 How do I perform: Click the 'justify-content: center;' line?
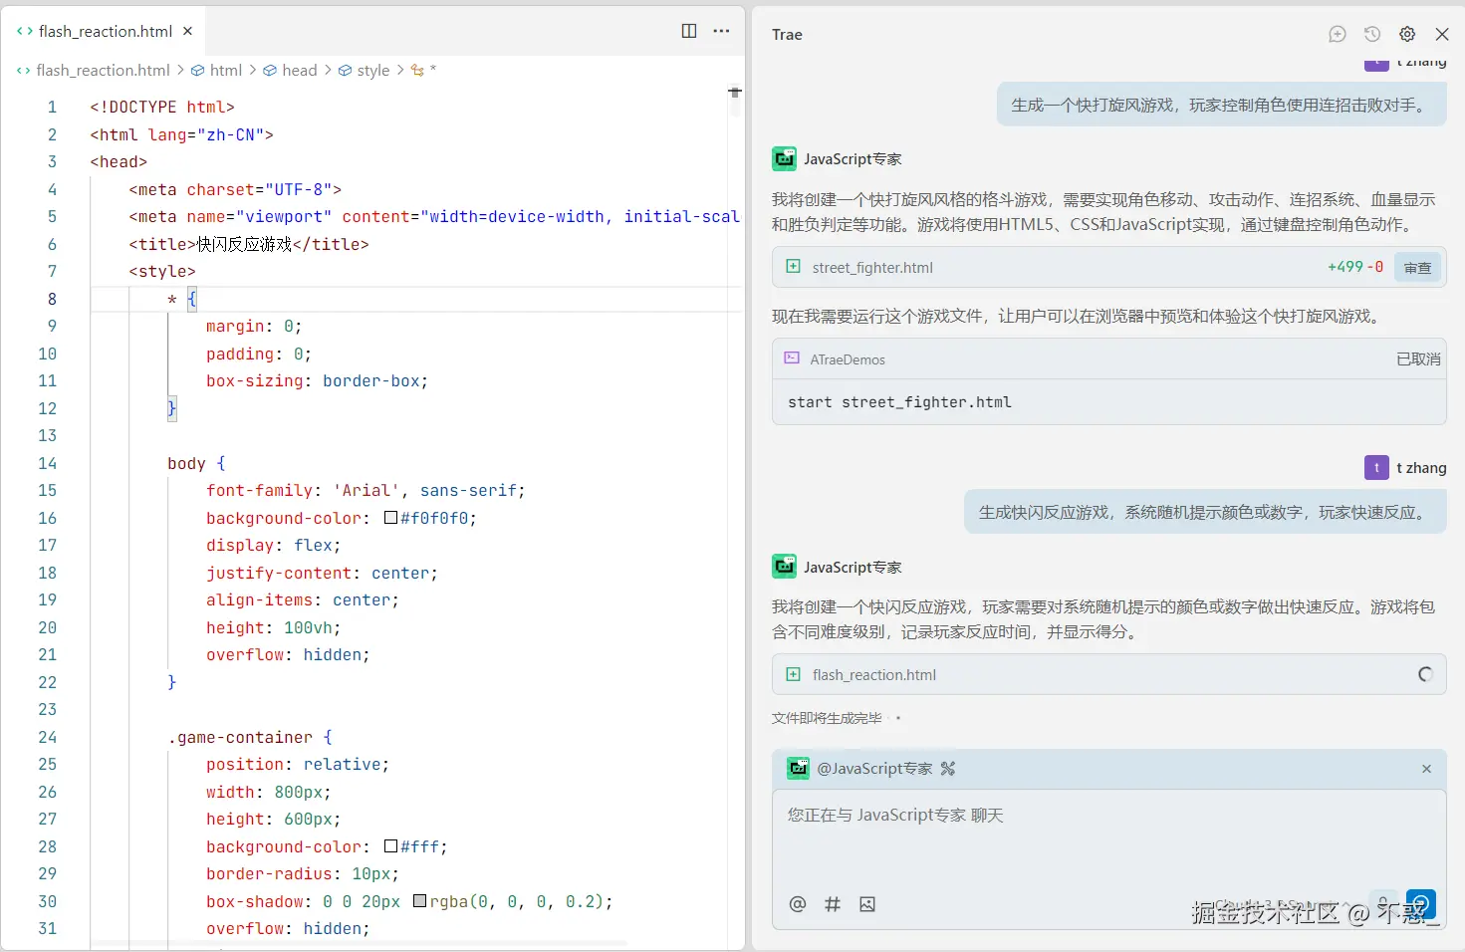pyautogui.click(x=322, y=573)
